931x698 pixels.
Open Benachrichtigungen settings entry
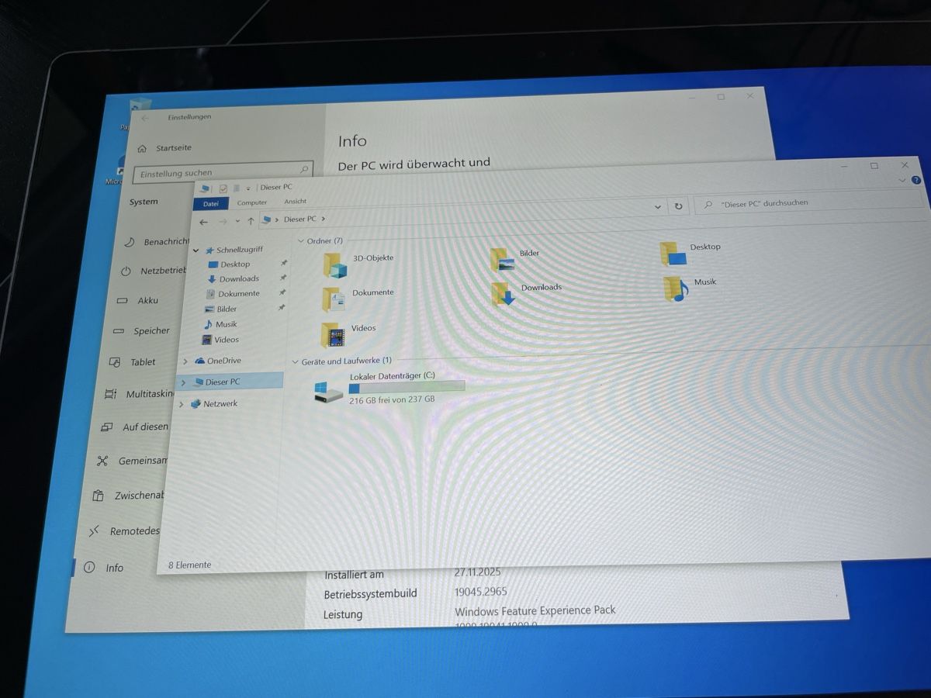157,242
